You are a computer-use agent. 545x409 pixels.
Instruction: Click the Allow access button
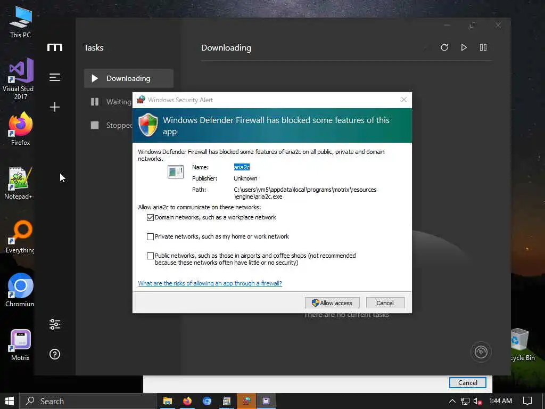[x=332, y=303]
